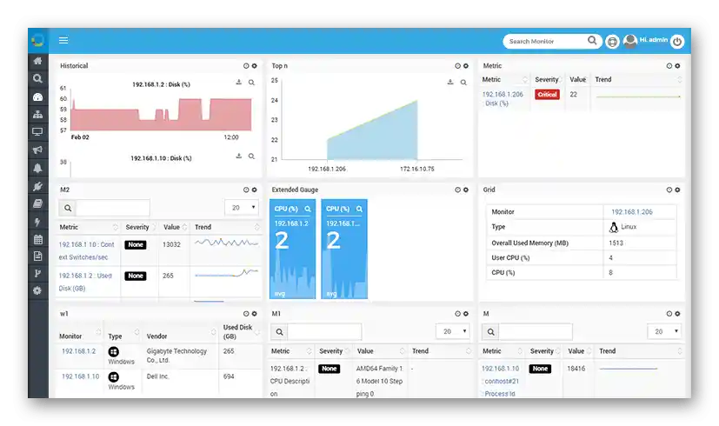The width and height of the screenshot is (719, 426).
Task: Open the support lifebuoy icon in top bar
Action: pyautogui.click(x=612, y=42)
